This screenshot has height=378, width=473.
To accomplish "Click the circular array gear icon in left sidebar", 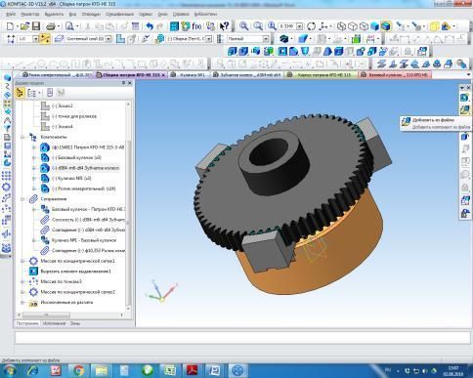I will (x=7, y=188).
